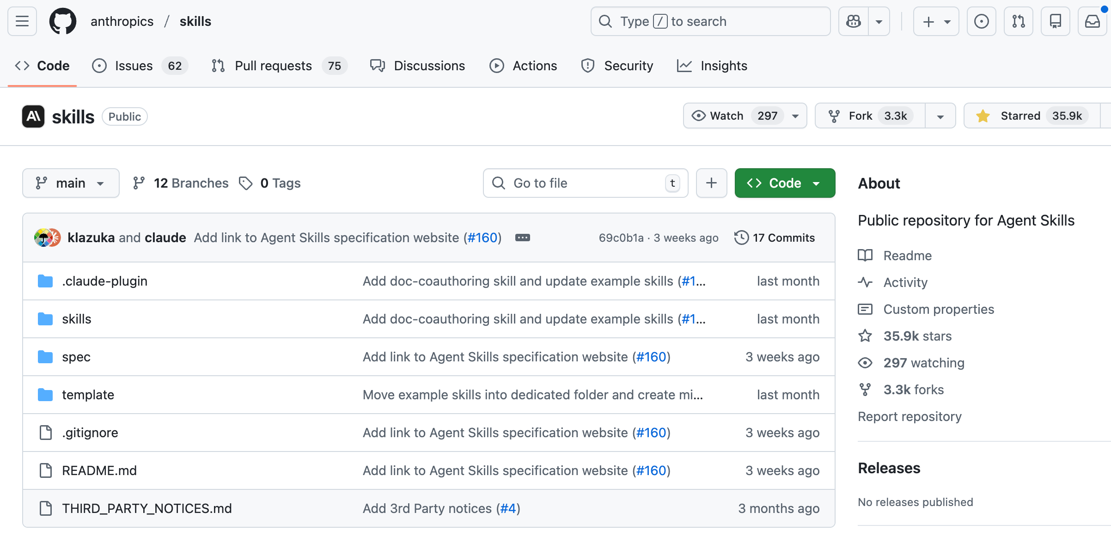Open the issues icon in top bar
This screenshot has height=537, width=1111.
(x=981, y=21)
